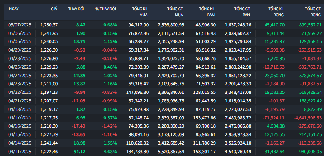Click net value -4,641,596.63
The height and width of the screenshot is (156, 324).
coord(308,118)
